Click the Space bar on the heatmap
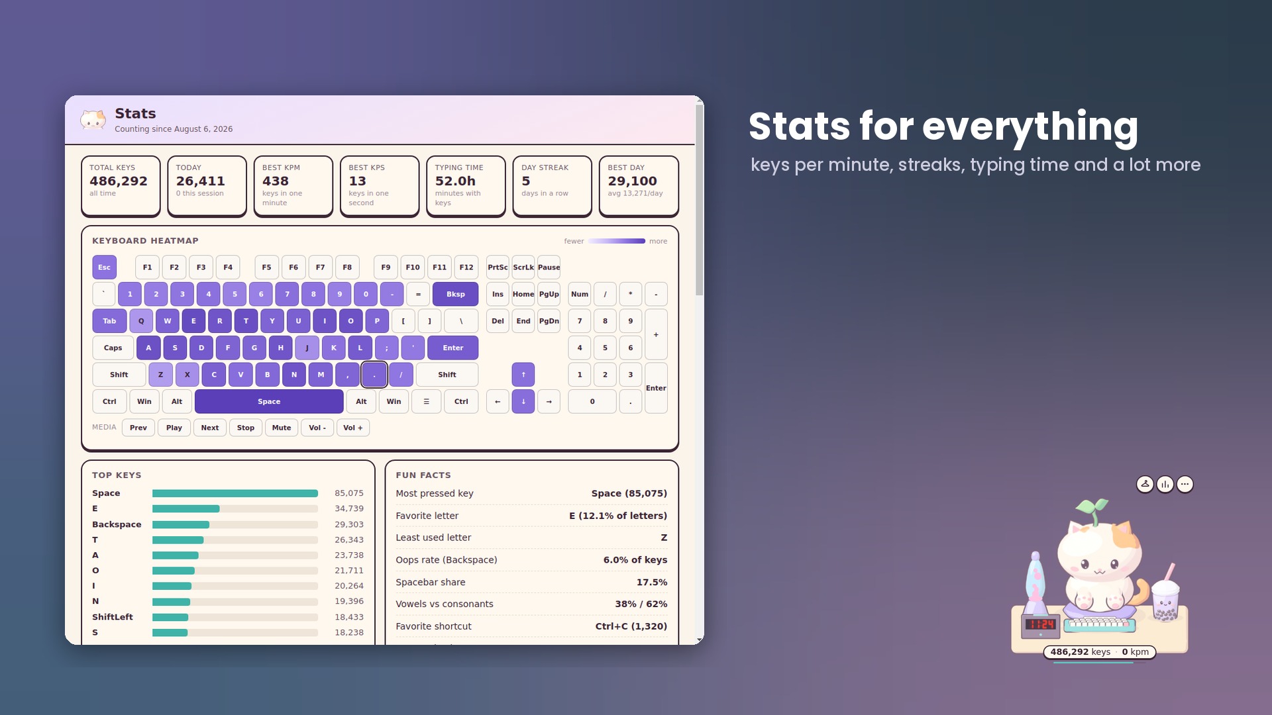 [x=269, y=401]
